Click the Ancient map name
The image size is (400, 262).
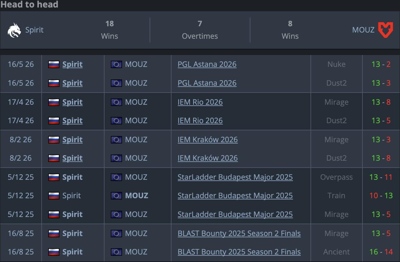(x=336, y=252)
